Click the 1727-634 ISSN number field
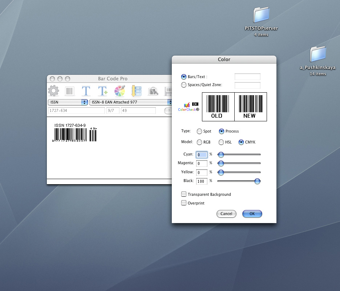Screen dimensions: 340x291 (x=77, y=110)
